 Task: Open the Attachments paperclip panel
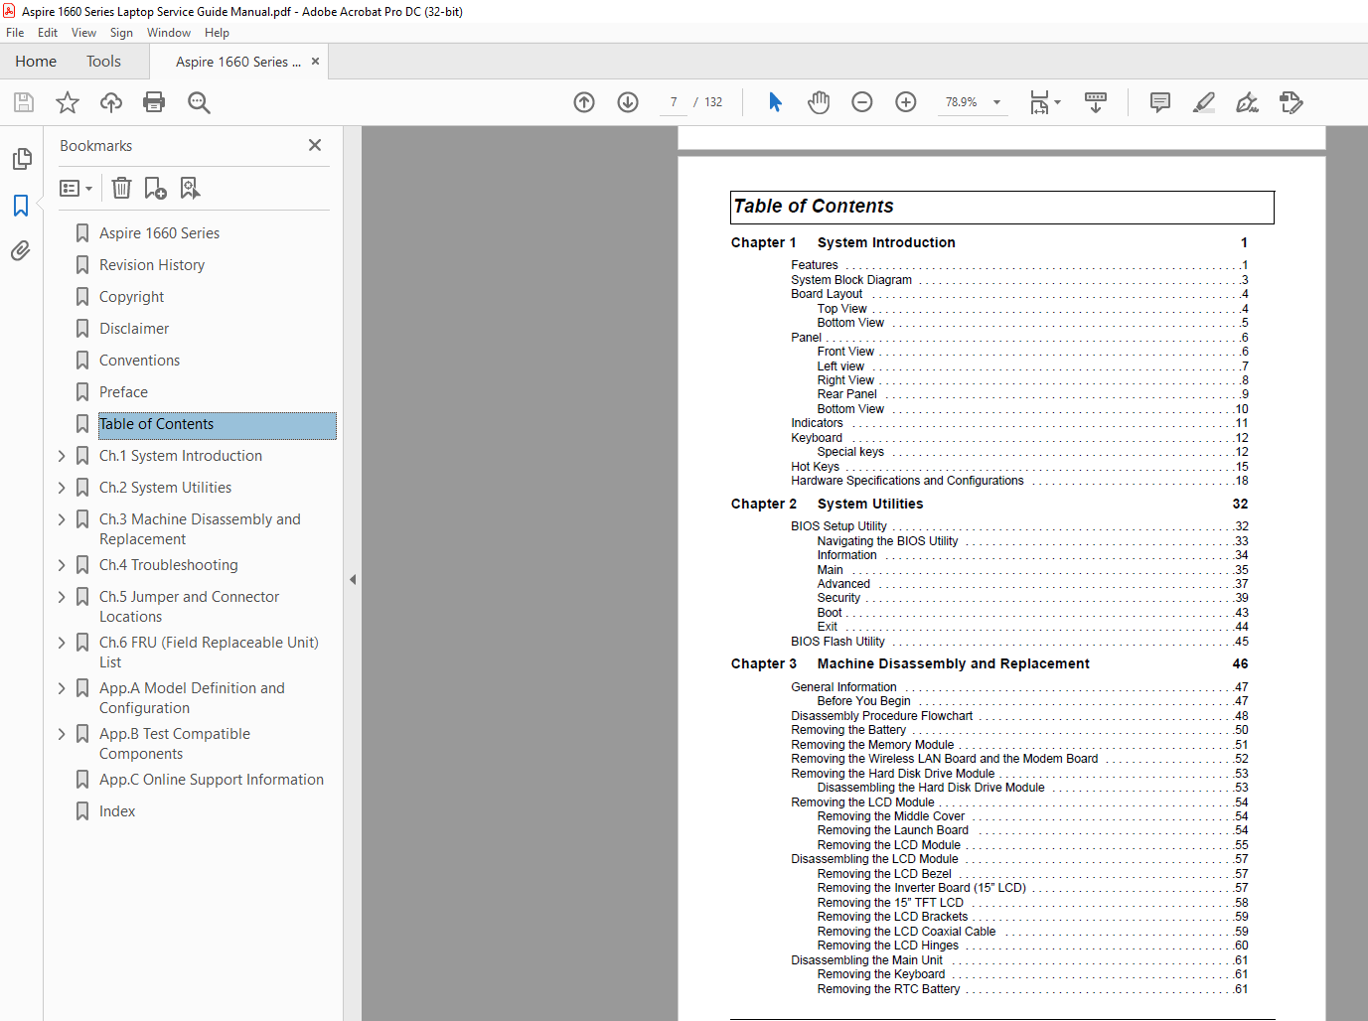(21, 250)
